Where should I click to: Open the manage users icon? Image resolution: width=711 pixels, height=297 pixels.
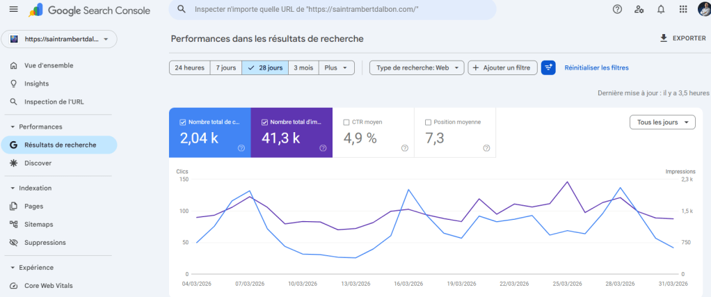point(639,9)
